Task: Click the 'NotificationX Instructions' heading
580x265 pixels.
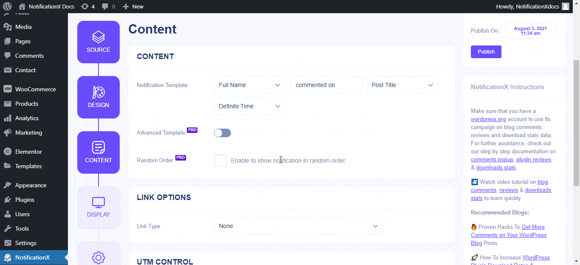Action: point(507,87)
